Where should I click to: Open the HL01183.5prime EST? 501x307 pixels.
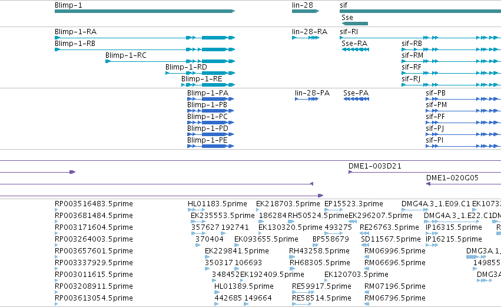[217, 204]
